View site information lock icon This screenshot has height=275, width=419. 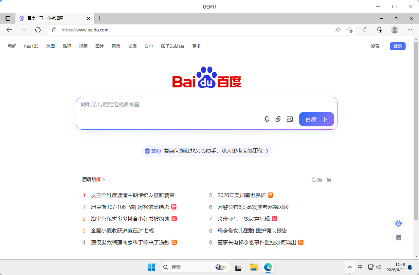click(54, 30)
